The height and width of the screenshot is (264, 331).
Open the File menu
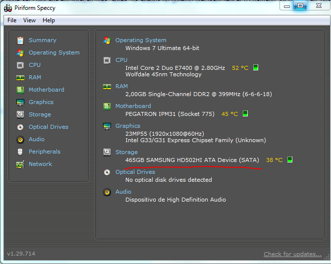(12, 20)
